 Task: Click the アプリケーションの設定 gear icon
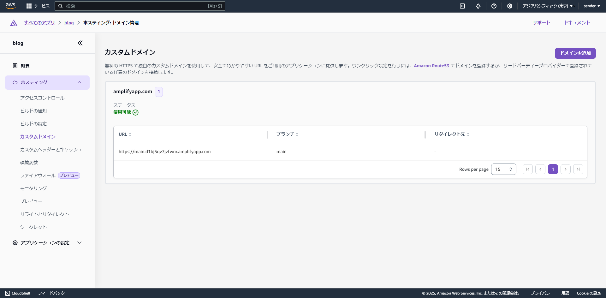(15, 243)
